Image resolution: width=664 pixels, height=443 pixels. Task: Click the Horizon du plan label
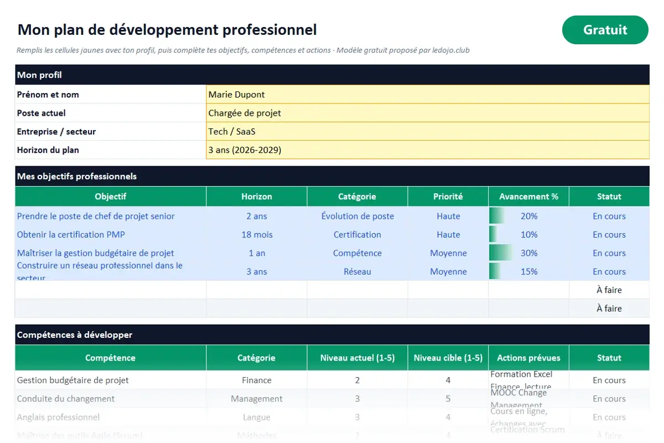(x=48, y=150)
